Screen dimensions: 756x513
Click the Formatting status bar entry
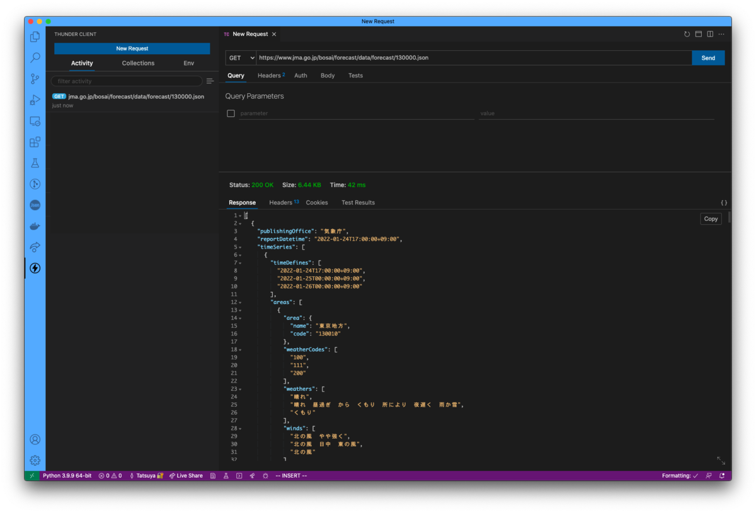[x=680, y=476]
